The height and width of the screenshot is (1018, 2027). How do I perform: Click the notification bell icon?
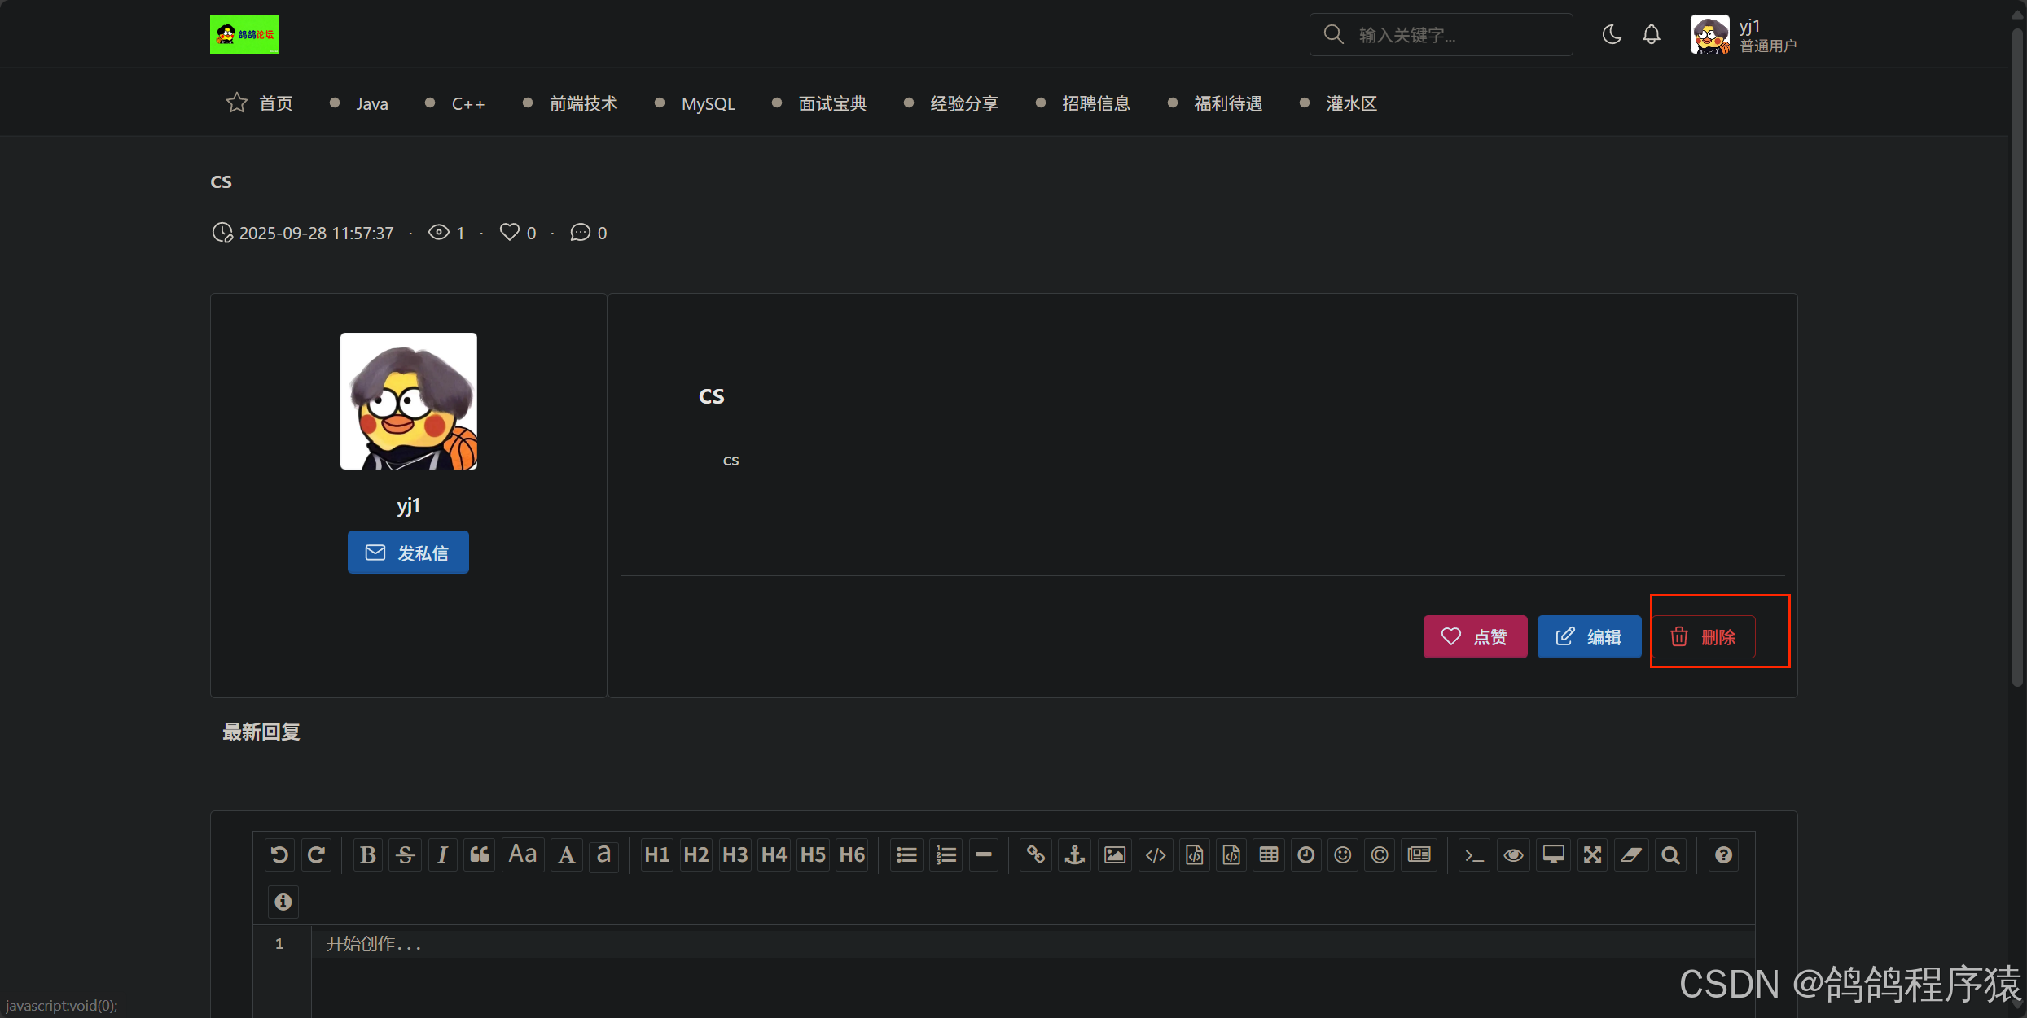(1651, 35)
